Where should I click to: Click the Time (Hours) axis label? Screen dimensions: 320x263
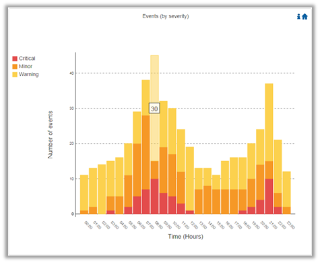[x=185, y=237]
